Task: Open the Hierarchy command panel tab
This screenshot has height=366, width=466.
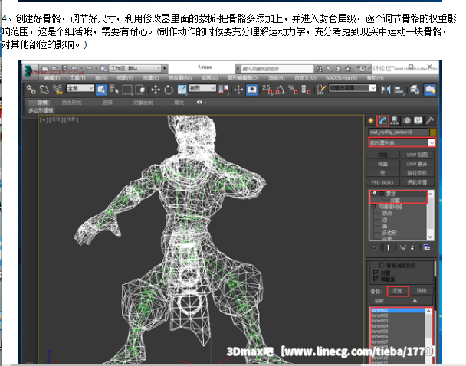Action: (395, 120)
